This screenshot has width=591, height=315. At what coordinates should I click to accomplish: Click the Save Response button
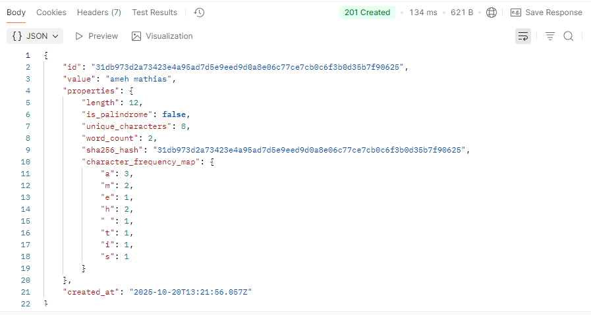click(546, 12)
